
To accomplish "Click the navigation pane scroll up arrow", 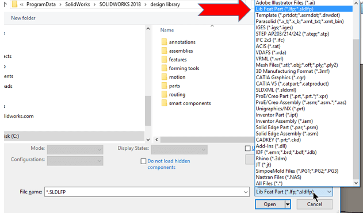I will 148,29.
